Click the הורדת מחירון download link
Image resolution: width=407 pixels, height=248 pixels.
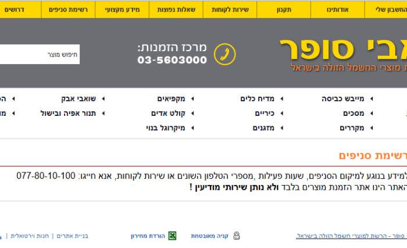click(148, 236)
